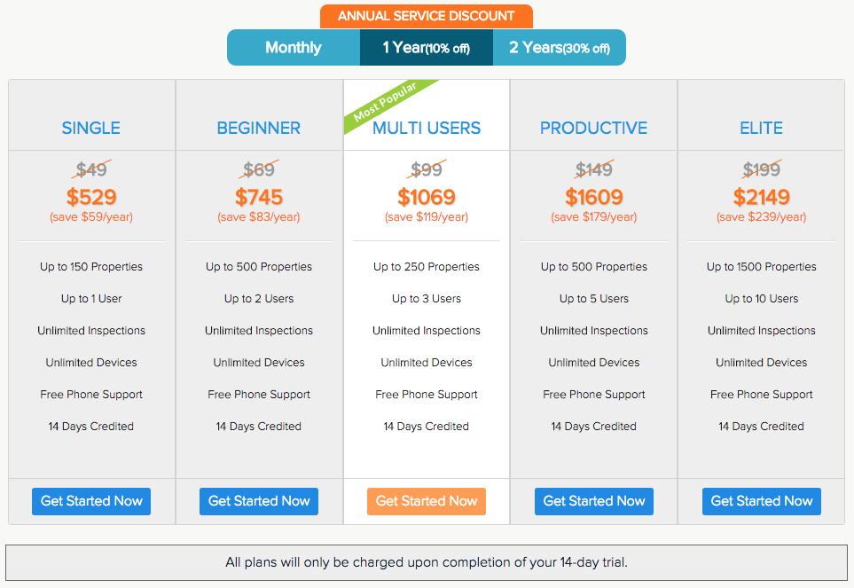Select the BEGINNER plan heading
The width and height of the screenshot is (854, 588).
pyautogui.click(x=259, y=128)
